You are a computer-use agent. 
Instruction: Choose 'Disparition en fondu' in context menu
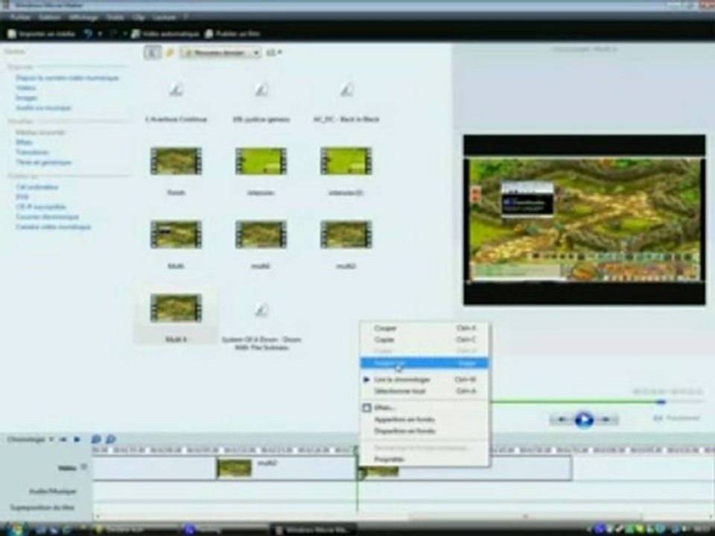tap(424, 431)
